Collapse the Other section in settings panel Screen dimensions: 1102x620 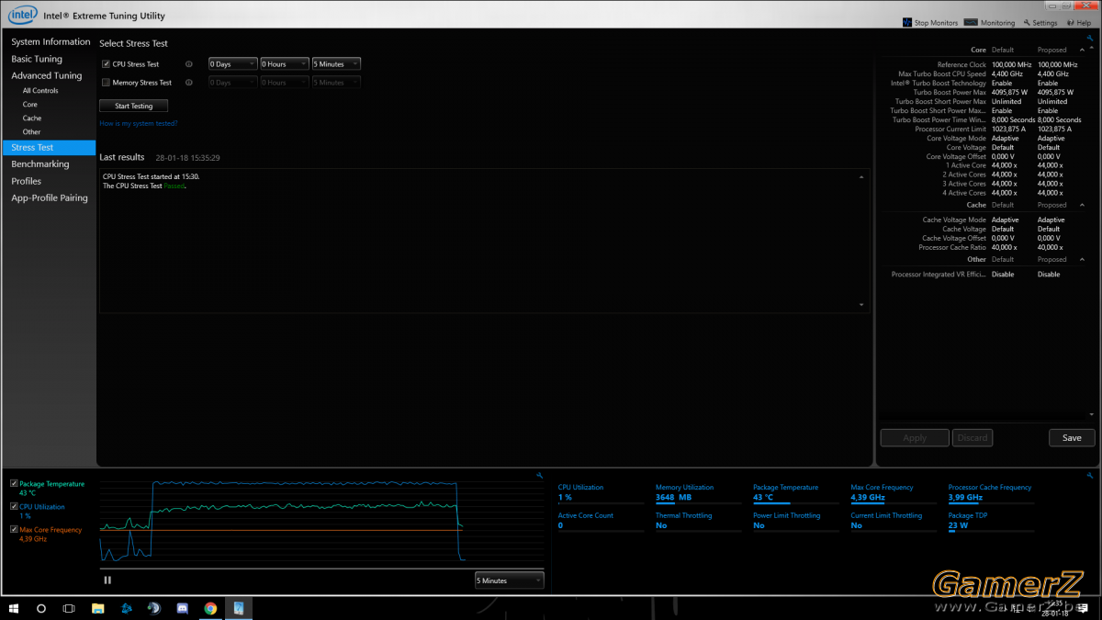coord(1081,259)
